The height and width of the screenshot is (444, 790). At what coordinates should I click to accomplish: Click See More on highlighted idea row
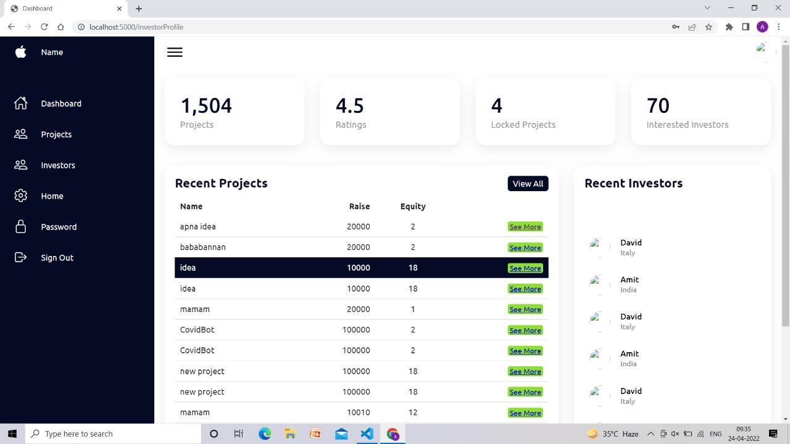[525, 268]
